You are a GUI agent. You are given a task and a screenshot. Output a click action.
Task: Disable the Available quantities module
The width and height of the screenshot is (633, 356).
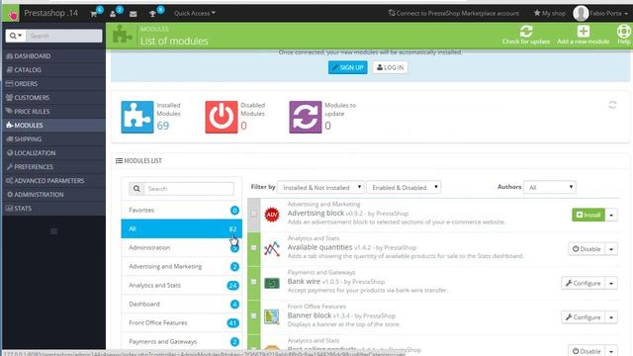click(x=587, y=249)
